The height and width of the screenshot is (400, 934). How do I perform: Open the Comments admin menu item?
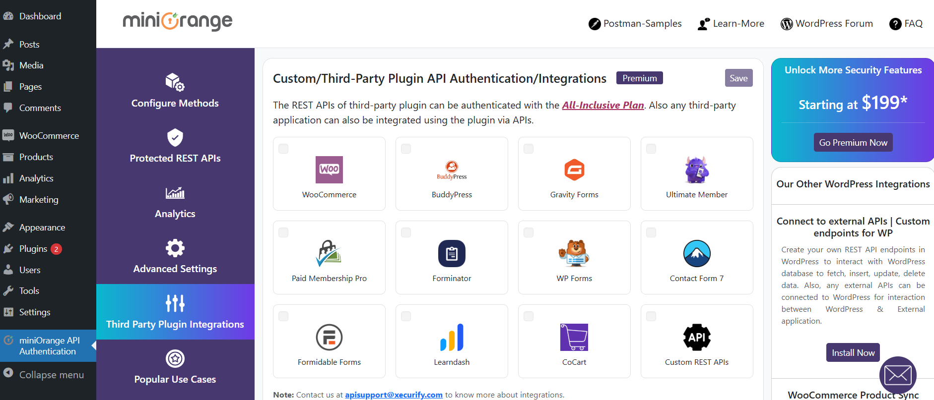pos(48,108)
